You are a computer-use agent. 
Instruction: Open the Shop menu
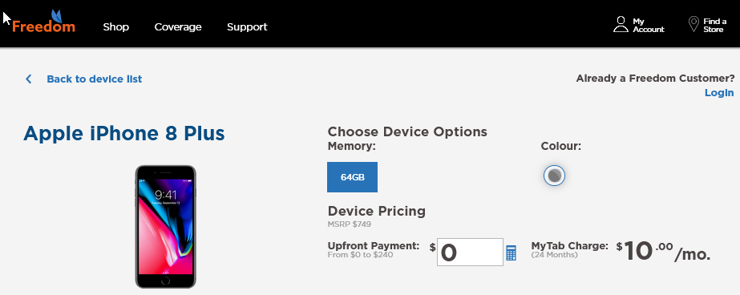116,27
